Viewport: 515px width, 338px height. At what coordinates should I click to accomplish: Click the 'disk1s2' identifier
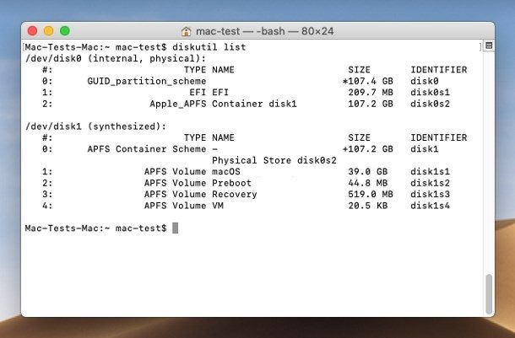tap(430, 183)
